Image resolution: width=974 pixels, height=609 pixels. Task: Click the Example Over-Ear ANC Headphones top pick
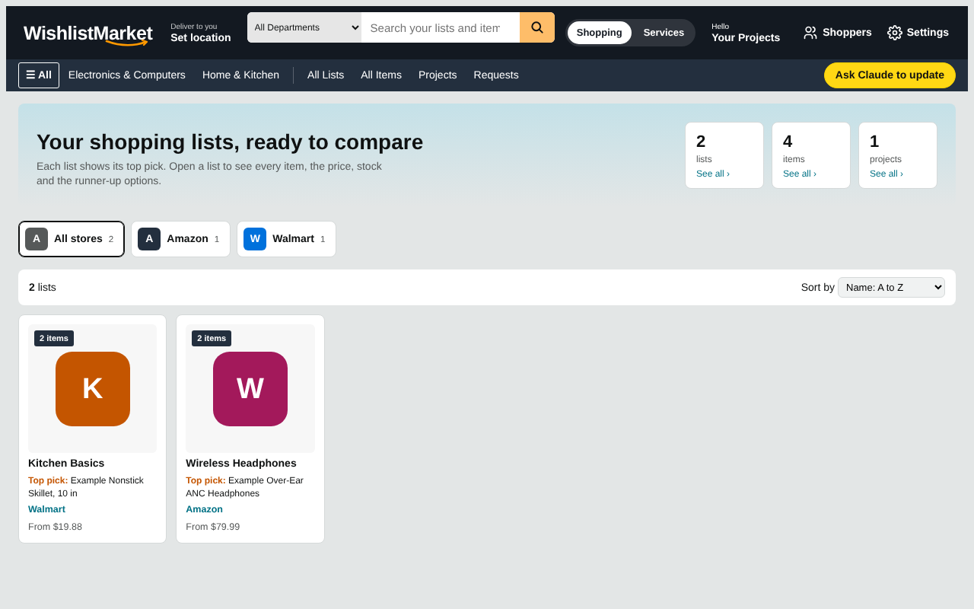pos(245,486)
